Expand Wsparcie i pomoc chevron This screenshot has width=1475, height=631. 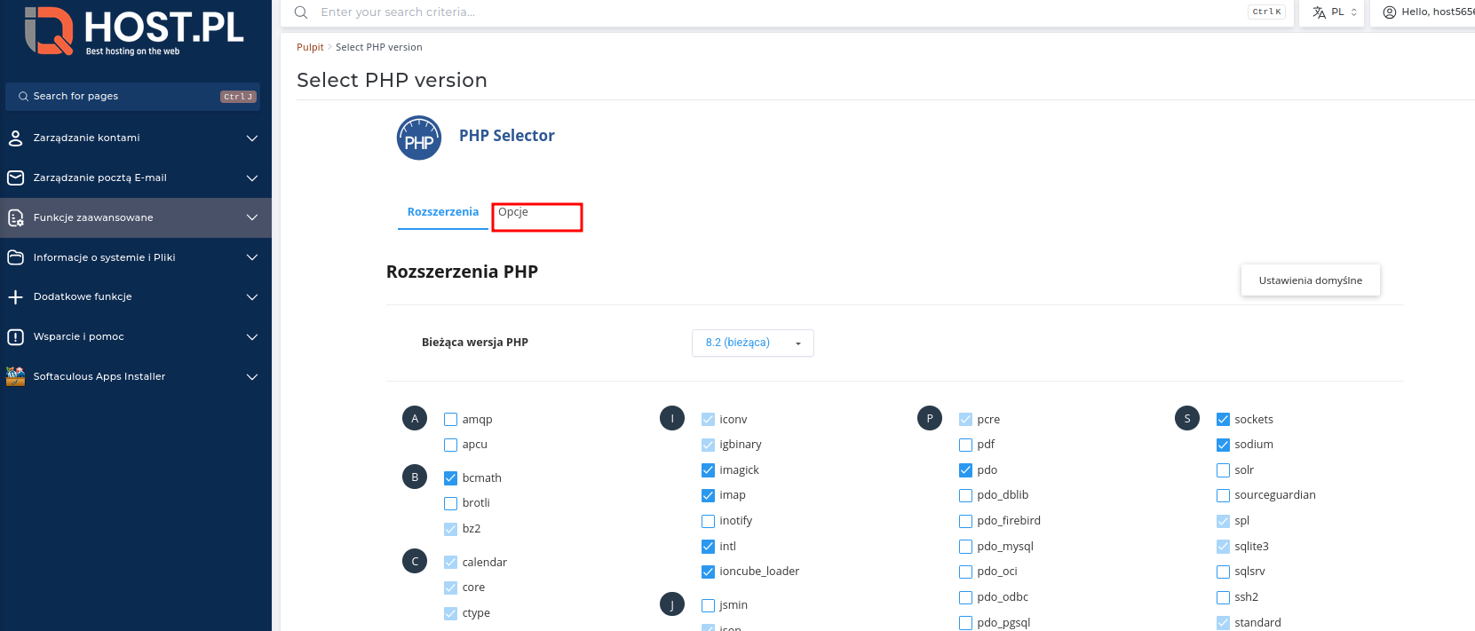click(x=252, y=337)
